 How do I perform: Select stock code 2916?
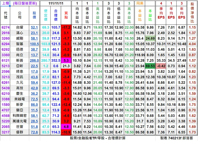pyautogui.click(x=6, y=33)
